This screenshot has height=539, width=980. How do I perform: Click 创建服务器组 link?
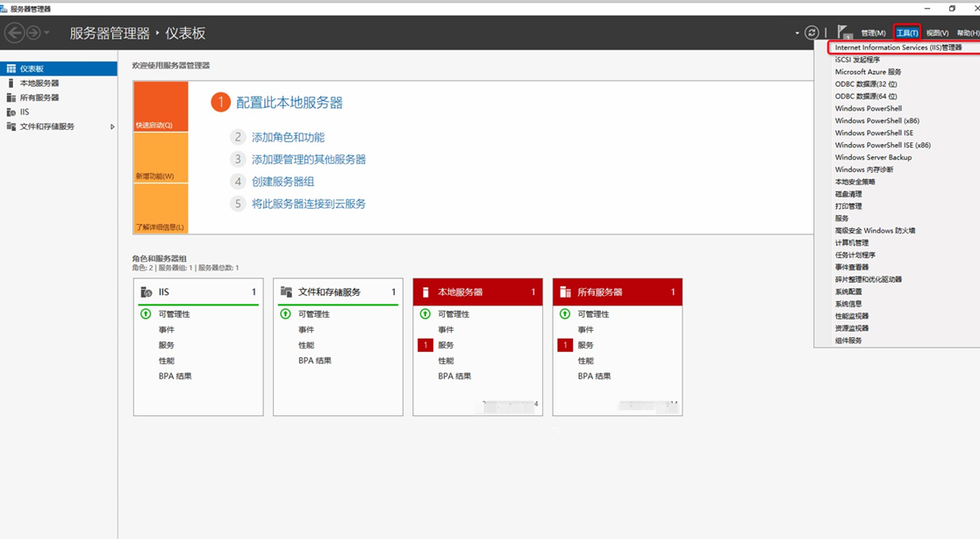click(x=283, y=182)
